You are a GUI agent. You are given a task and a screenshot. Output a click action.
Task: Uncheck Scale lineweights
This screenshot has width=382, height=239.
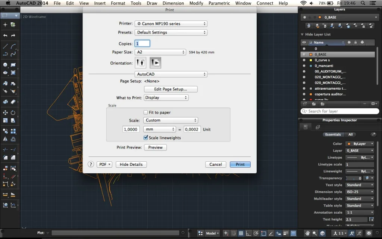click(146, 137)
